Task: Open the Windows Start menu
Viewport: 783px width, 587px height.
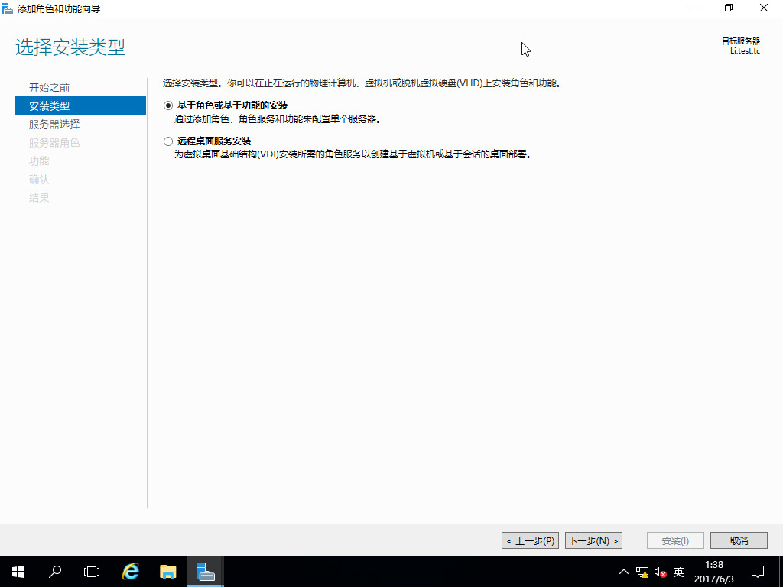Action: 18,572
